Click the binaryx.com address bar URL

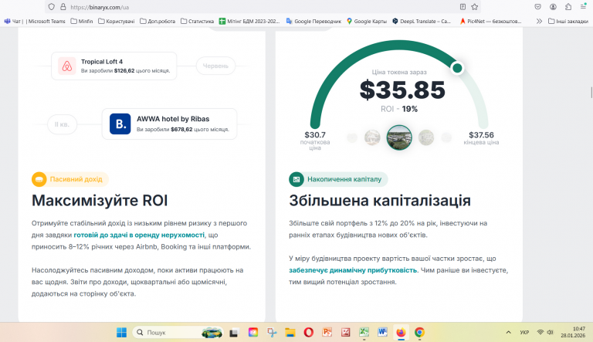point(100,7)
